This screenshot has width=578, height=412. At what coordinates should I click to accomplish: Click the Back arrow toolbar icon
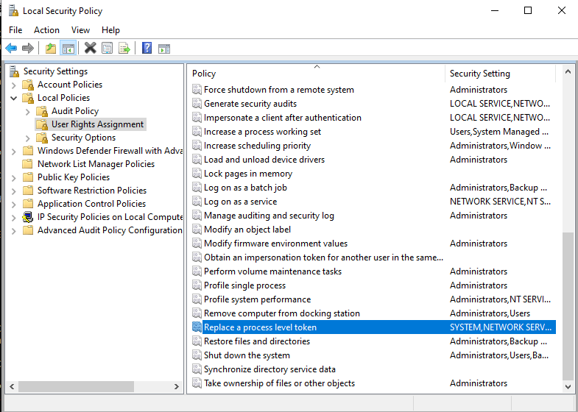[11, 49]
